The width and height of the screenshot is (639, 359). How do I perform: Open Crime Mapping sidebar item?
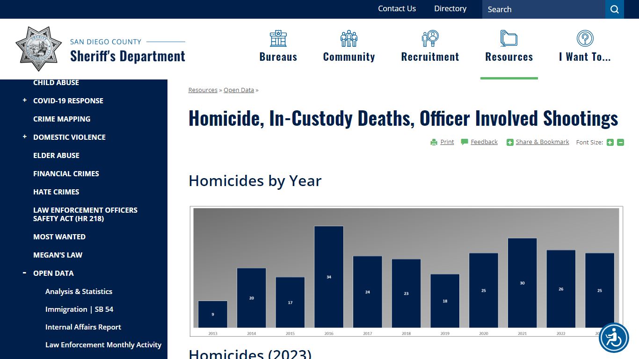62,119
